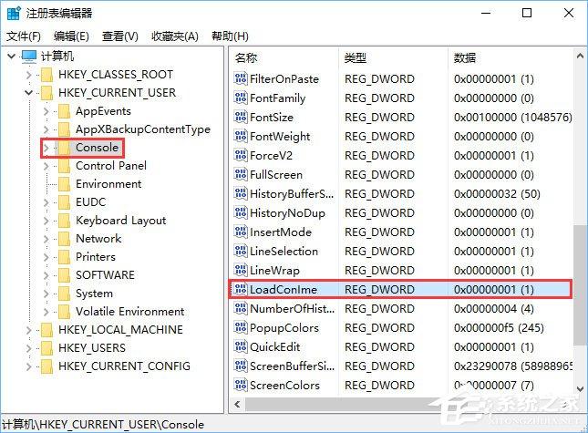Minimize the Registry Editor window
Viewport: 588px width, 433px height.
[x=486, y=13]
